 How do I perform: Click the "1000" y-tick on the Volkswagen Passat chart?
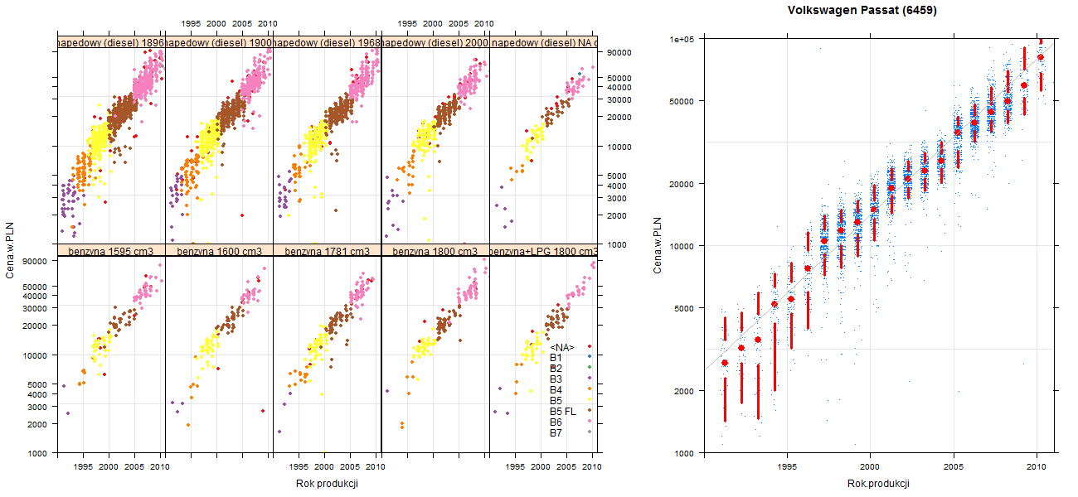(684, 452)
